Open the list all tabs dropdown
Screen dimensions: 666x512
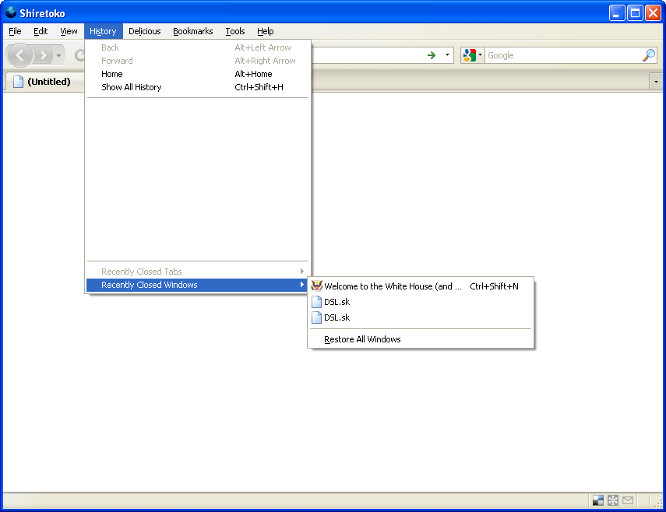pyautogui.click(x=655, y=81)
